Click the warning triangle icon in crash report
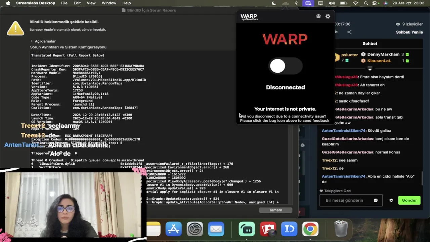The width and height of the screenshot is (430, 242). coord(15,28)
